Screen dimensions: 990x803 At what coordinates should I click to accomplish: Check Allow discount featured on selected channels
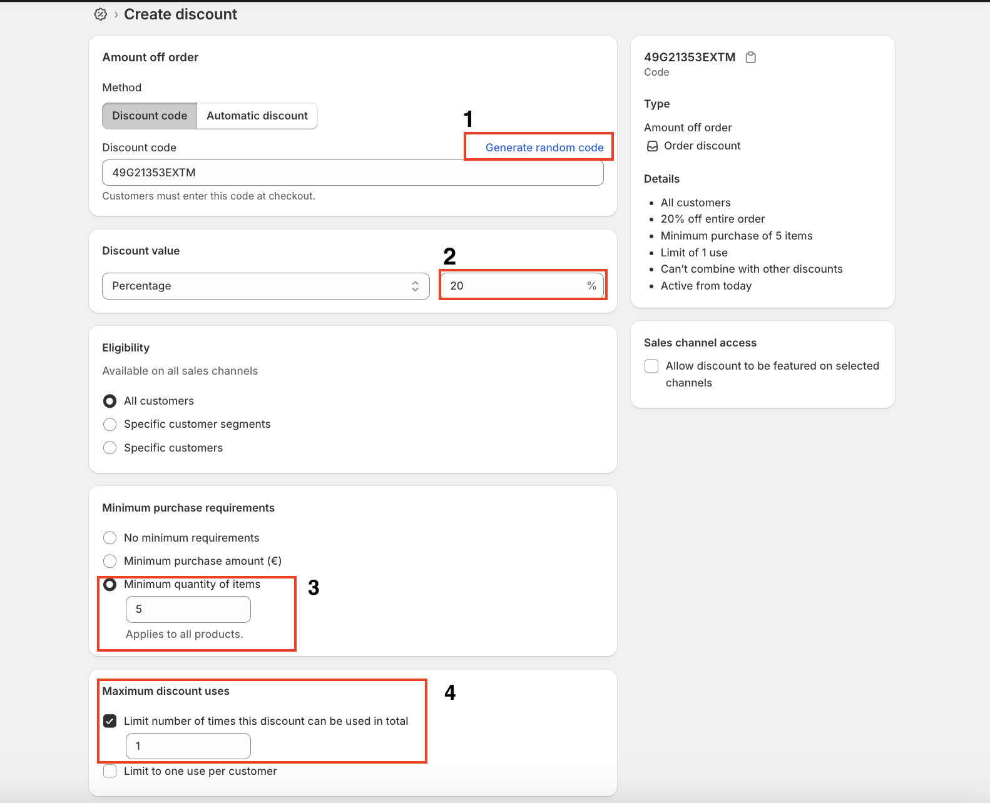coord(651,366)
